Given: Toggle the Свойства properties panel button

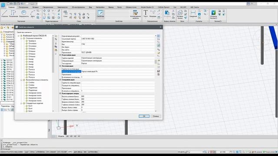Looking at the screenshot, I should 100,14.
